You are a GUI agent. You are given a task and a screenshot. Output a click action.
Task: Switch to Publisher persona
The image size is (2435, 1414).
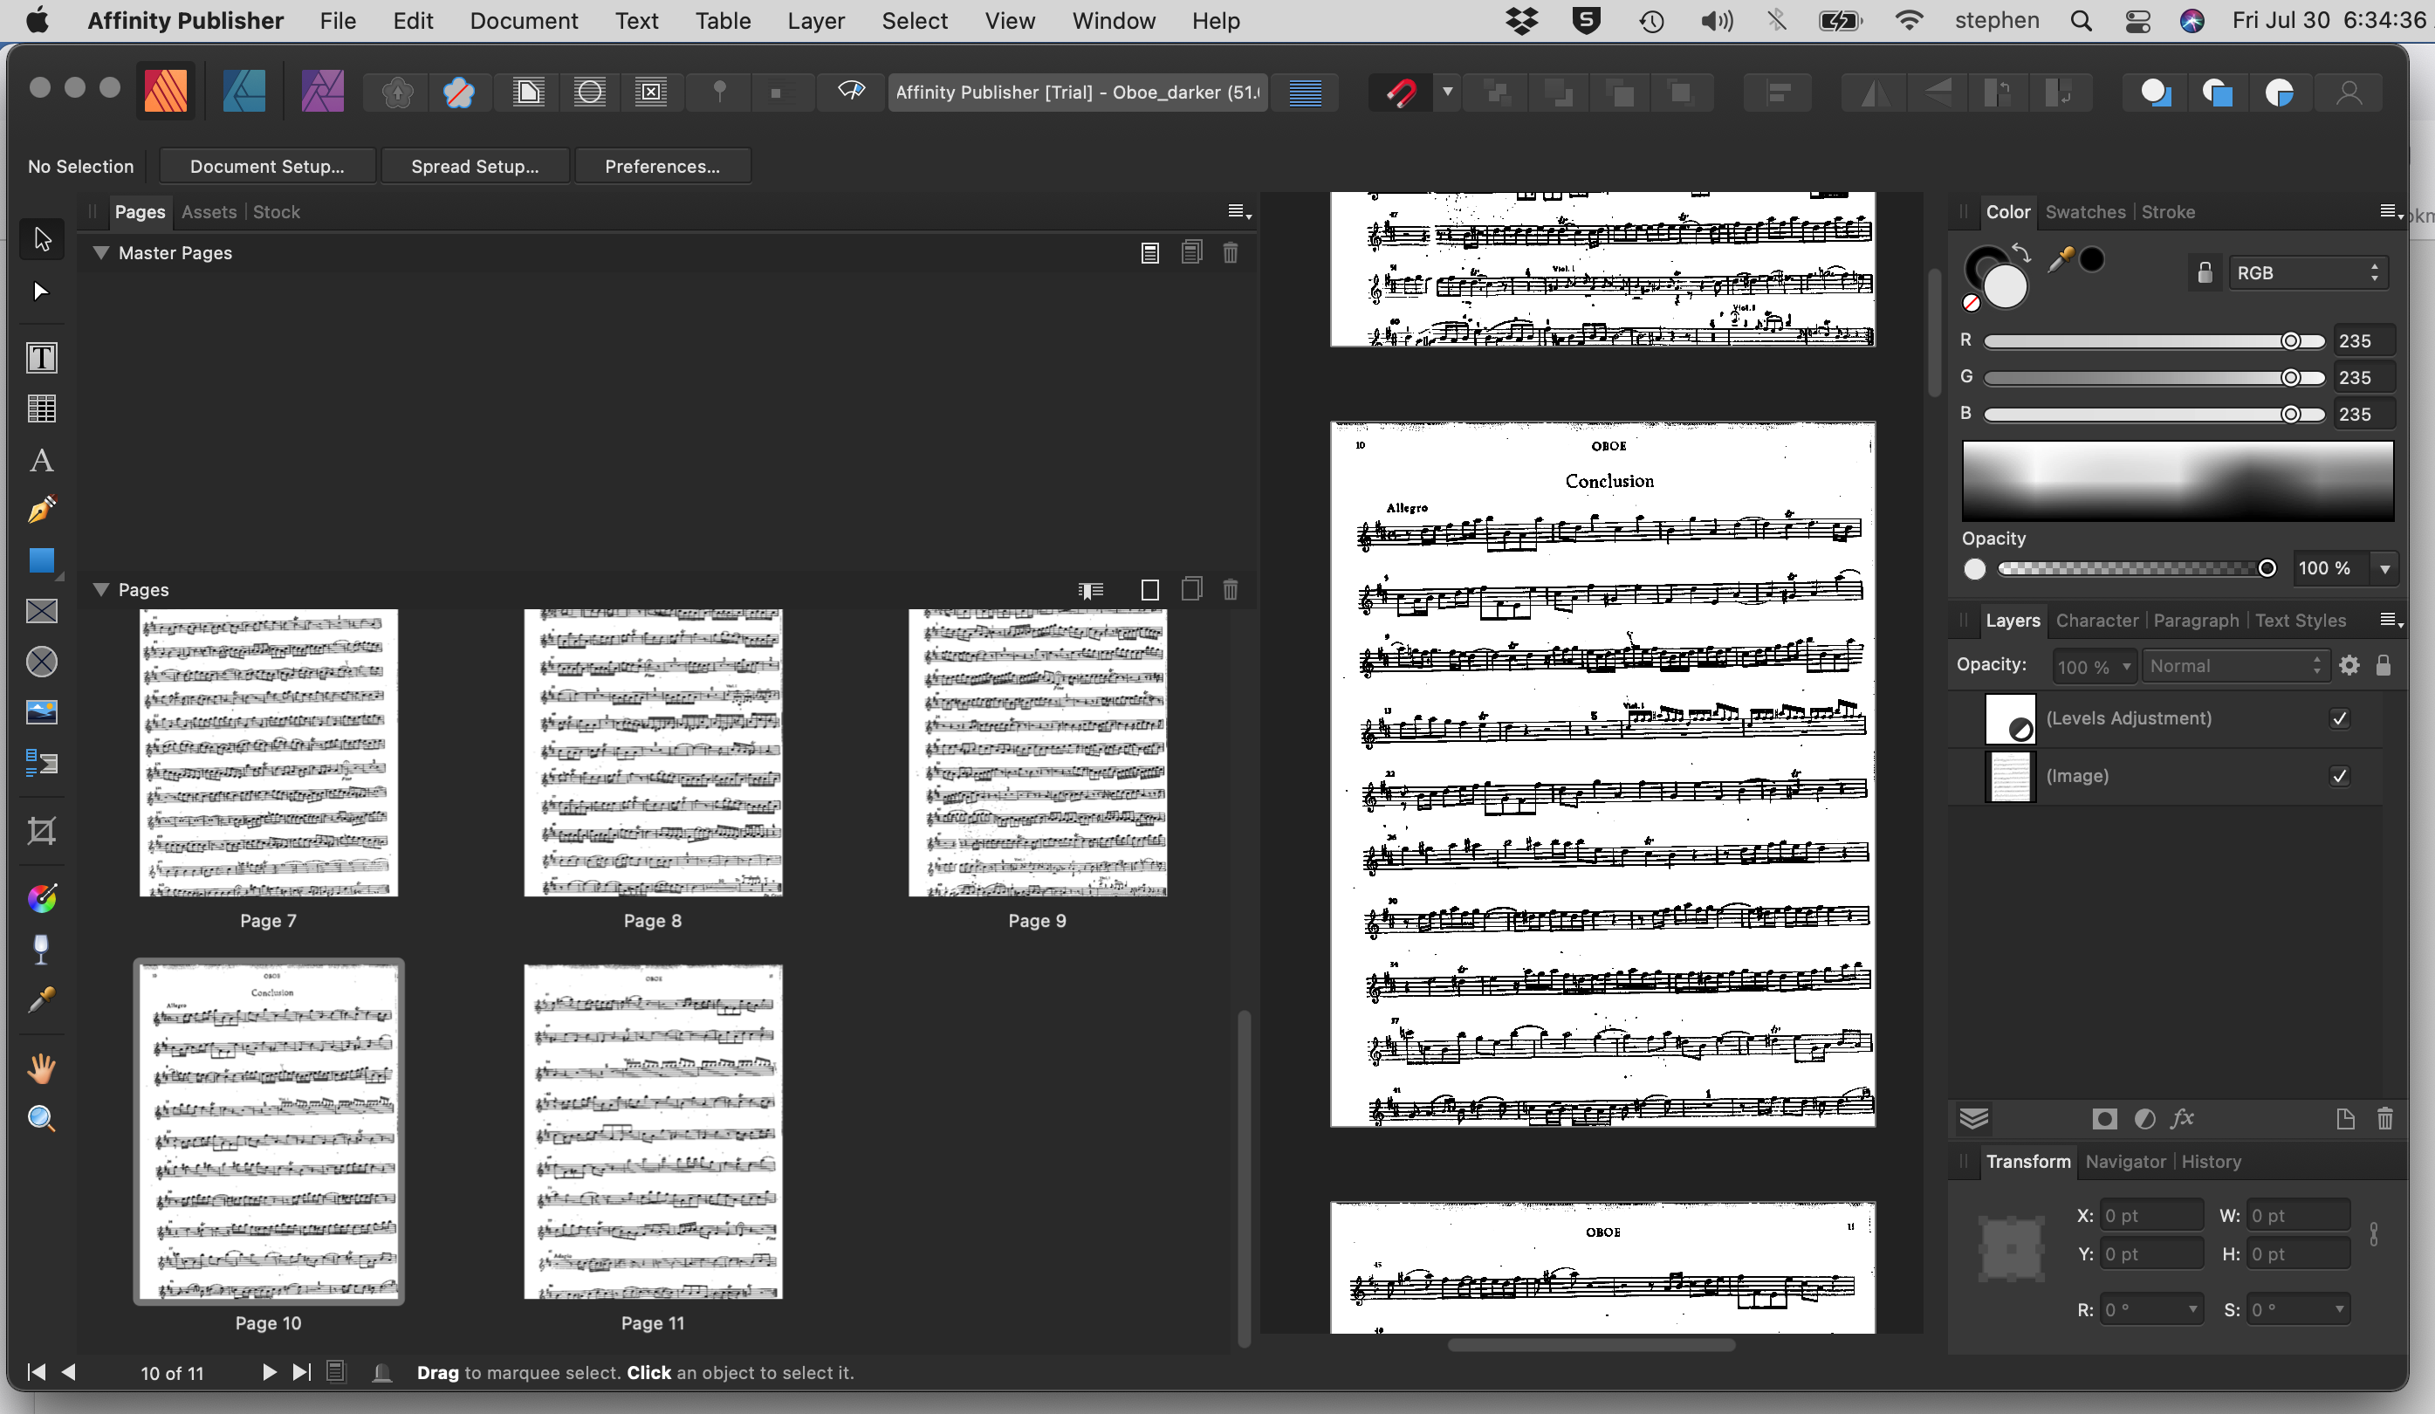[166, 92]
